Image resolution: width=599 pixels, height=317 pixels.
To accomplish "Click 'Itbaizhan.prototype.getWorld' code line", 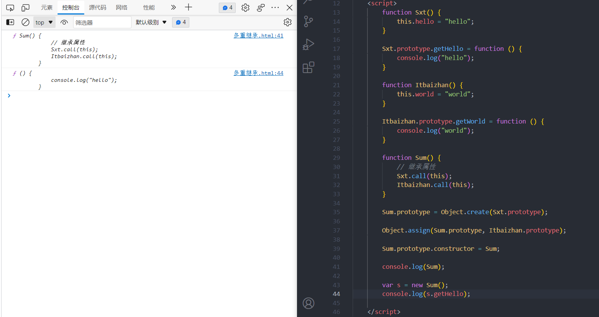I will [x=463, y=122].
